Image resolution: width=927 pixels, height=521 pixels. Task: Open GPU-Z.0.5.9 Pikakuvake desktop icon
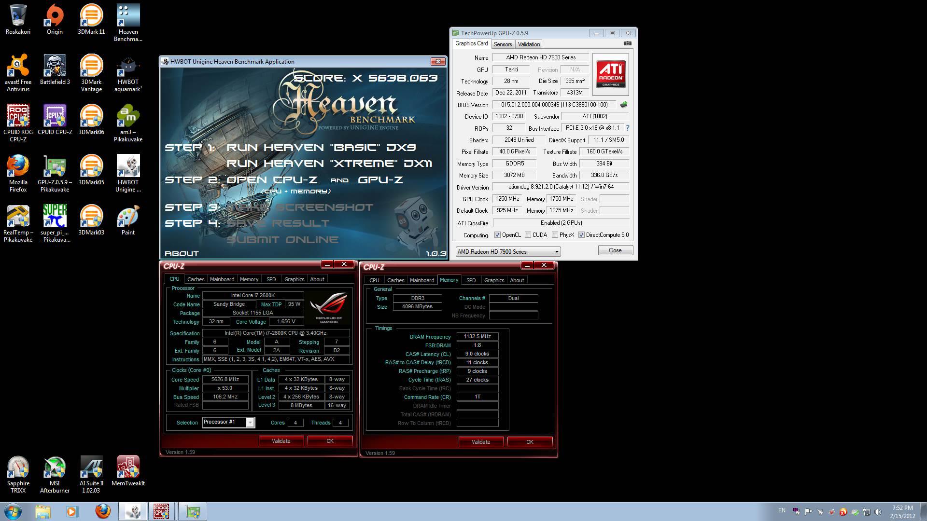tap(55, 173)
